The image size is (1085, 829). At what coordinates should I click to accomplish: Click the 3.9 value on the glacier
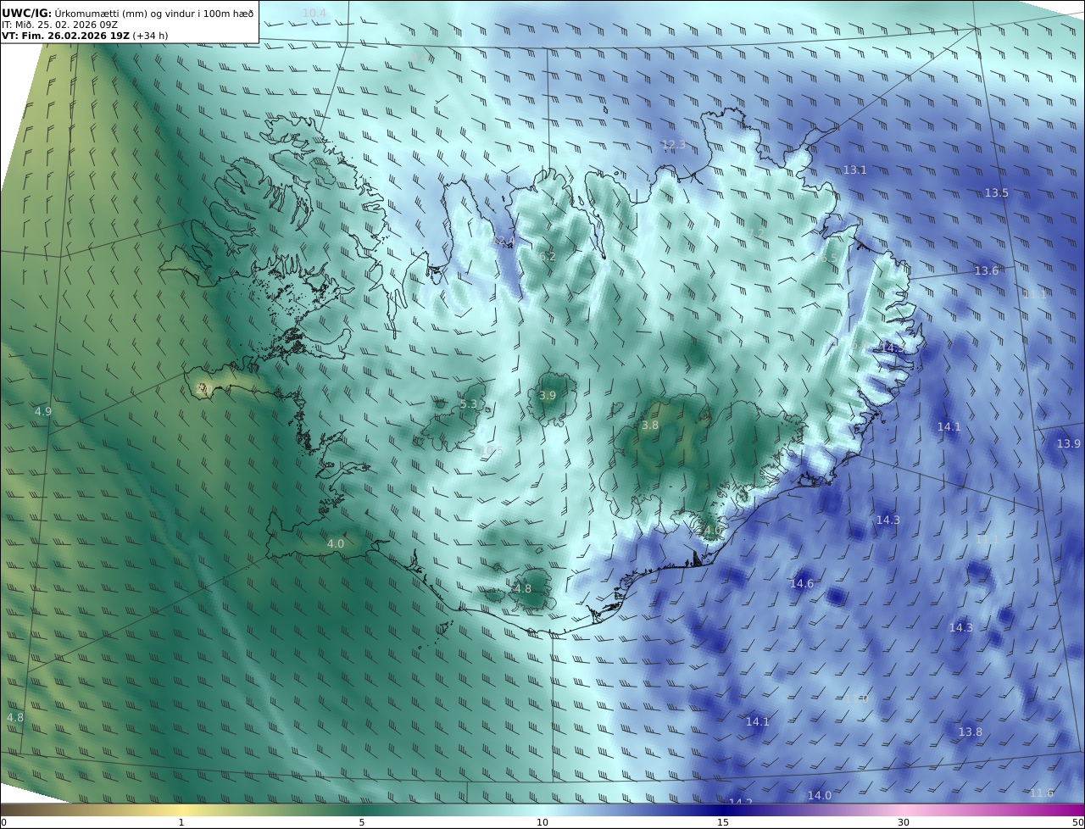point(548,396)
